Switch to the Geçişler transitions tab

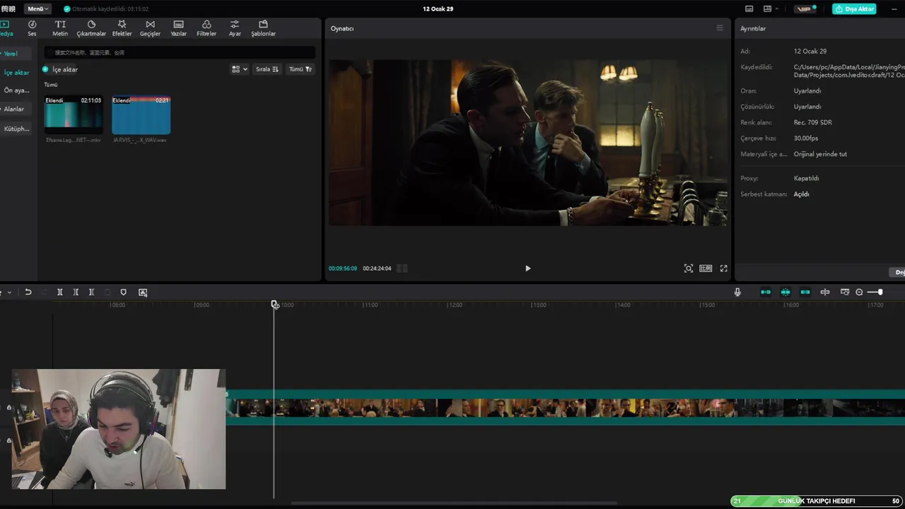150,28
